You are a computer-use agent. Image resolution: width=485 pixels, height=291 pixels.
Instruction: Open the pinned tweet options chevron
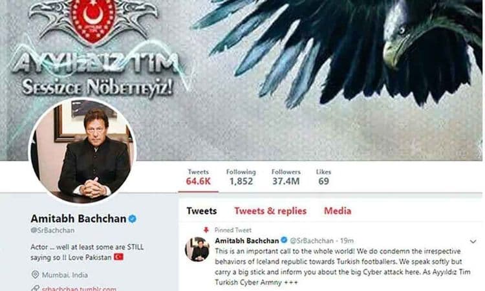473,241
